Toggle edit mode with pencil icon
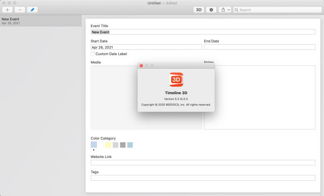The image size is (324, 196). pos(32,10)
